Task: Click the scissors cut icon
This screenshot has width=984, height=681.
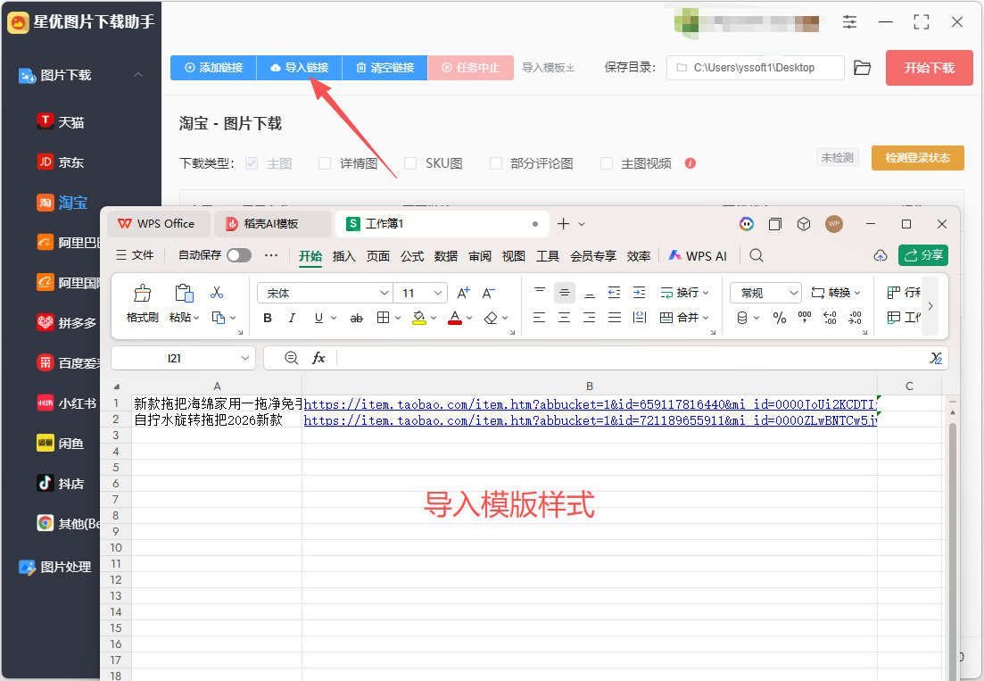Action: tap(217, 293)
